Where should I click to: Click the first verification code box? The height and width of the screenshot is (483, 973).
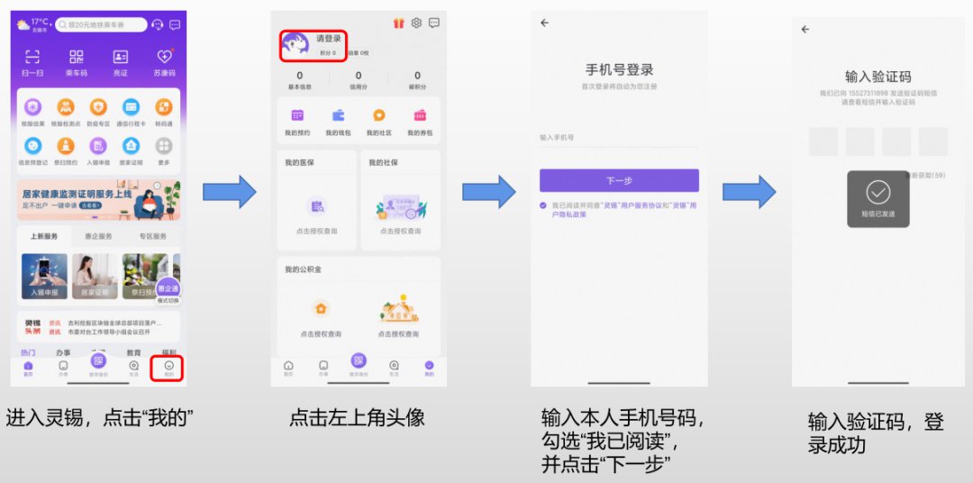point(823,141)
